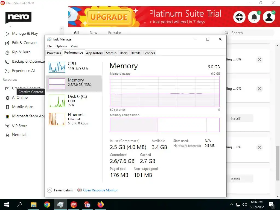Image resolution: width=280 pixels, height=210 pixels.
Task: Open Task Manager File menu
Action: point(49,46)
